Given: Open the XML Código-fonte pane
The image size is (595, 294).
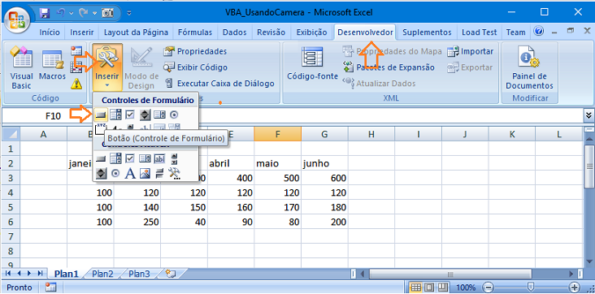Looking at the screenshot, I should click(x=312, y=63).
